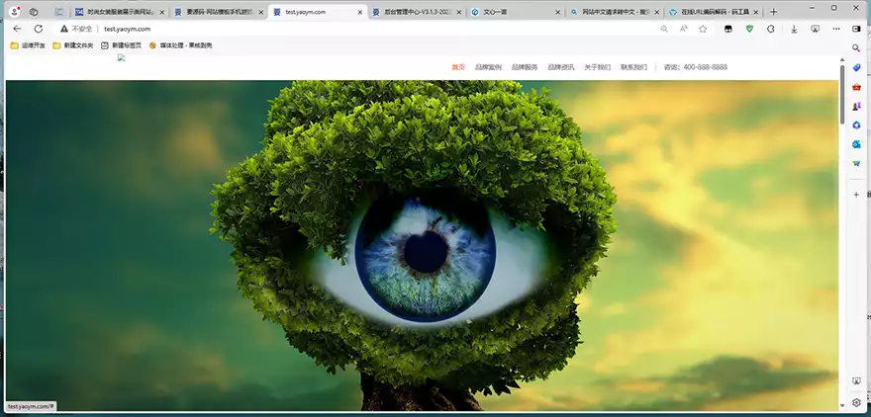Click the green shield extension icon

(x=749, y=29)
